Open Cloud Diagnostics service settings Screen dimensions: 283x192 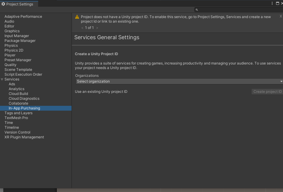(x=24, y=99)
